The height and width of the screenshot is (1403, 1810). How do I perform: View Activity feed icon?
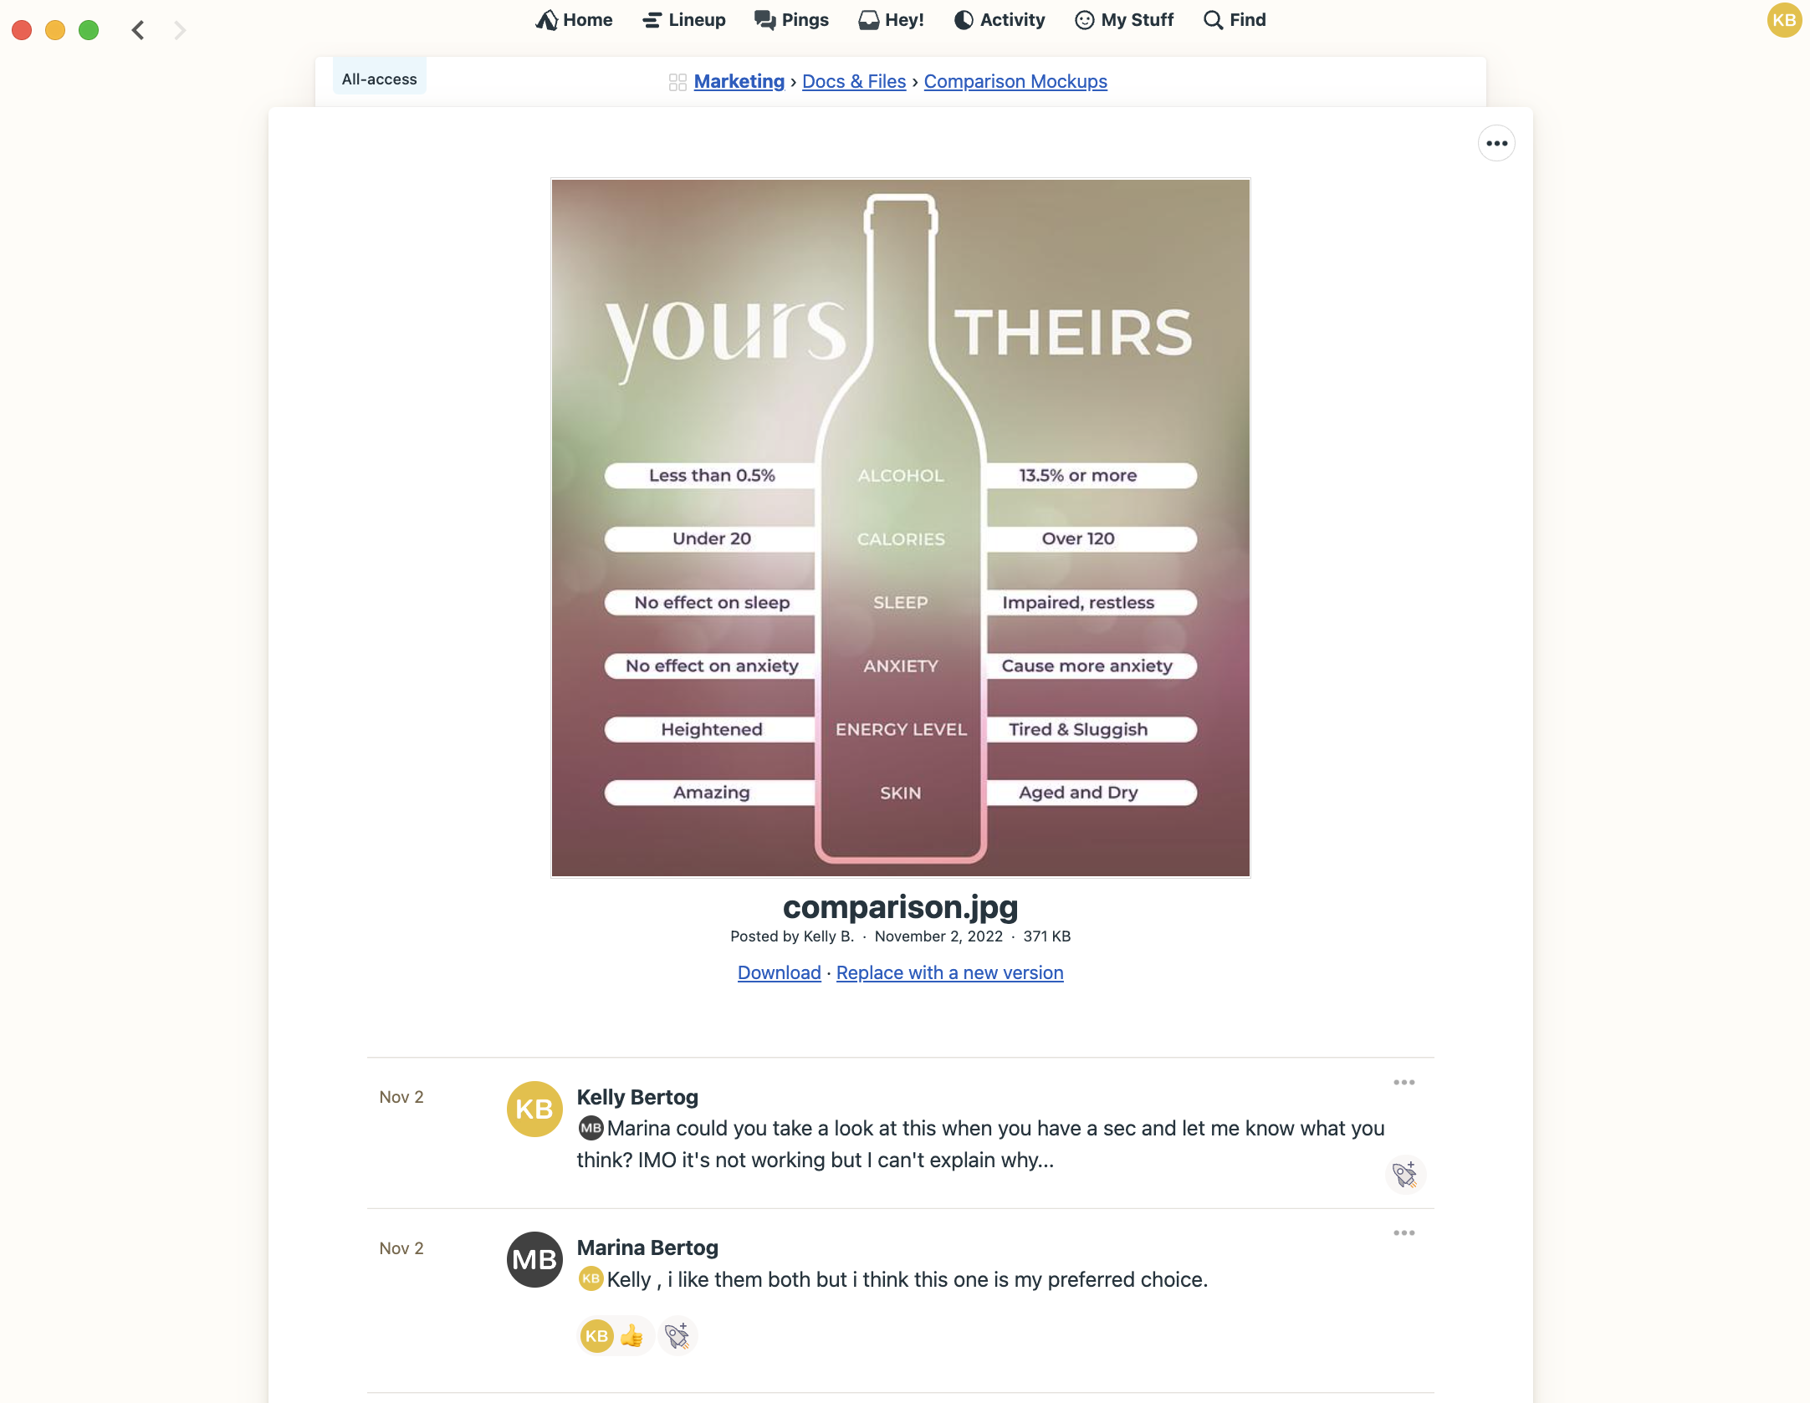click(x=964, y=19)
